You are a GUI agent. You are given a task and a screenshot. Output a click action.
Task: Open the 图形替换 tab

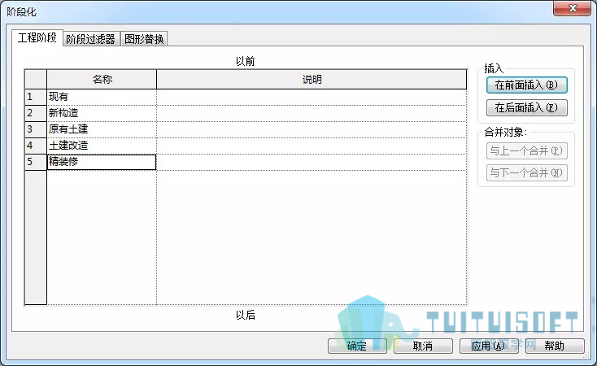click(144, 39)
